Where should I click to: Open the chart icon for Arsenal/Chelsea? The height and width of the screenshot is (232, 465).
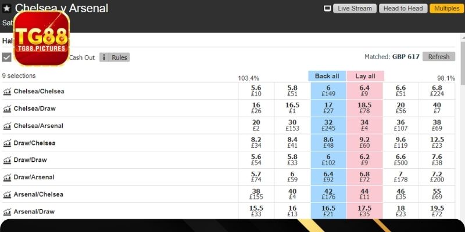click(x=8, y=194)
